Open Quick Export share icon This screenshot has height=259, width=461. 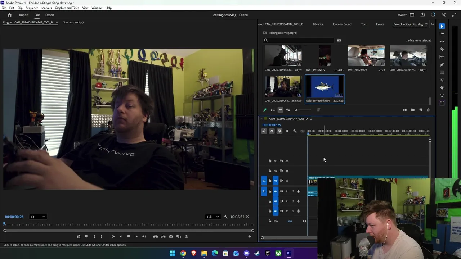422,15
